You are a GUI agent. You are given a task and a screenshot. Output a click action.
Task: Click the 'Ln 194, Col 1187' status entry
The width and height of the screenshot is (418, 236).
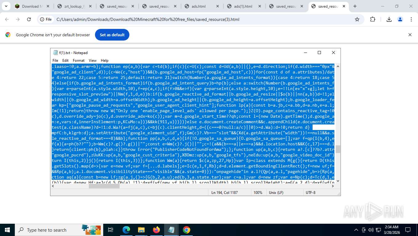click(225, 192)
